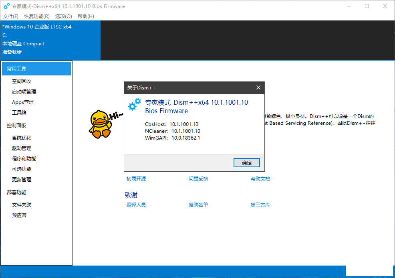
Task: Open the 选项(O) menu
Action: [63, 16]
